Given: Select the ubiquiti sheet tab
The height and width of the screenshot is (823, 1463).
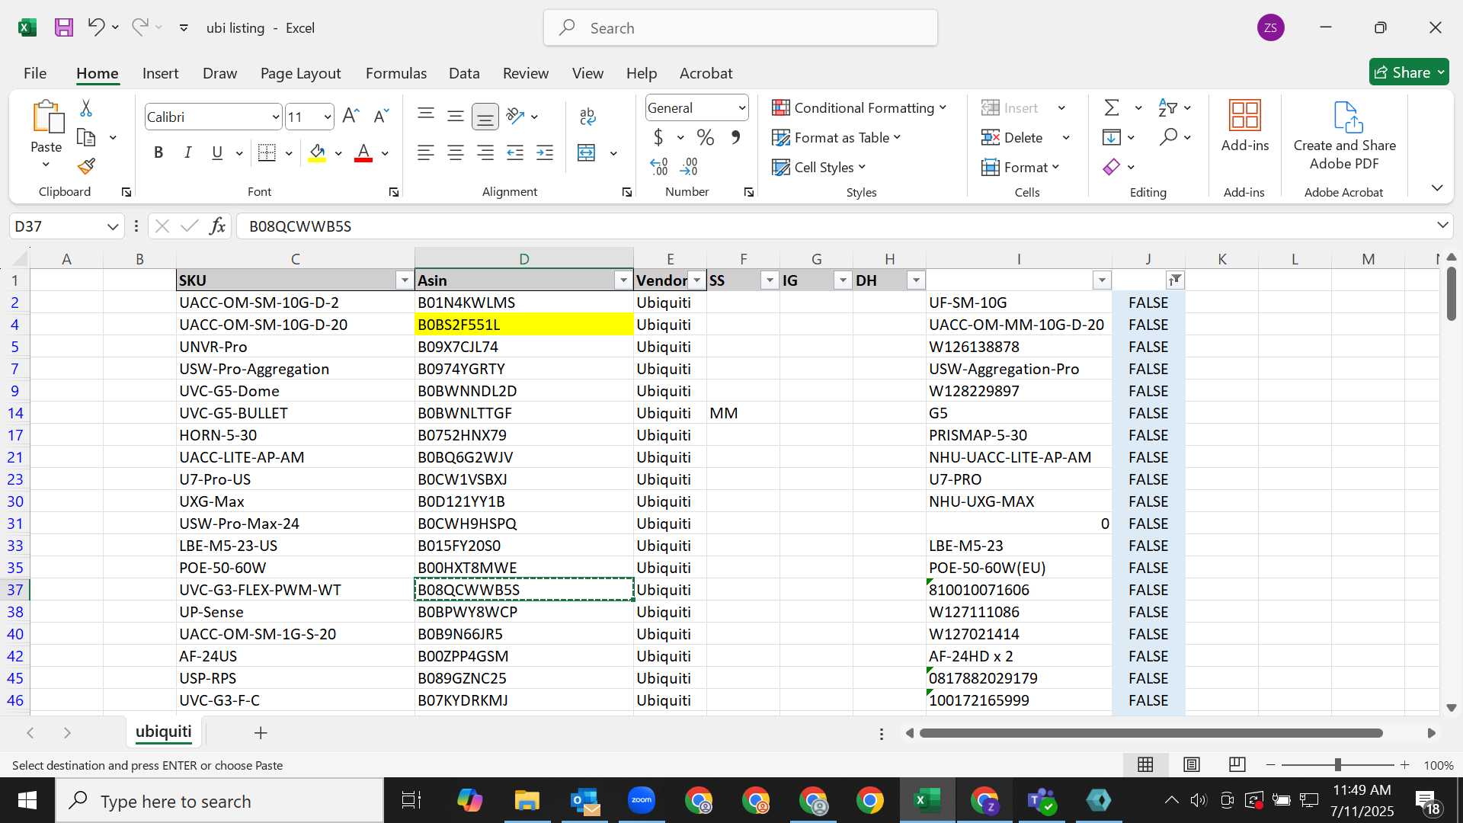Looking at the screenshot, I should pos(163,732).
